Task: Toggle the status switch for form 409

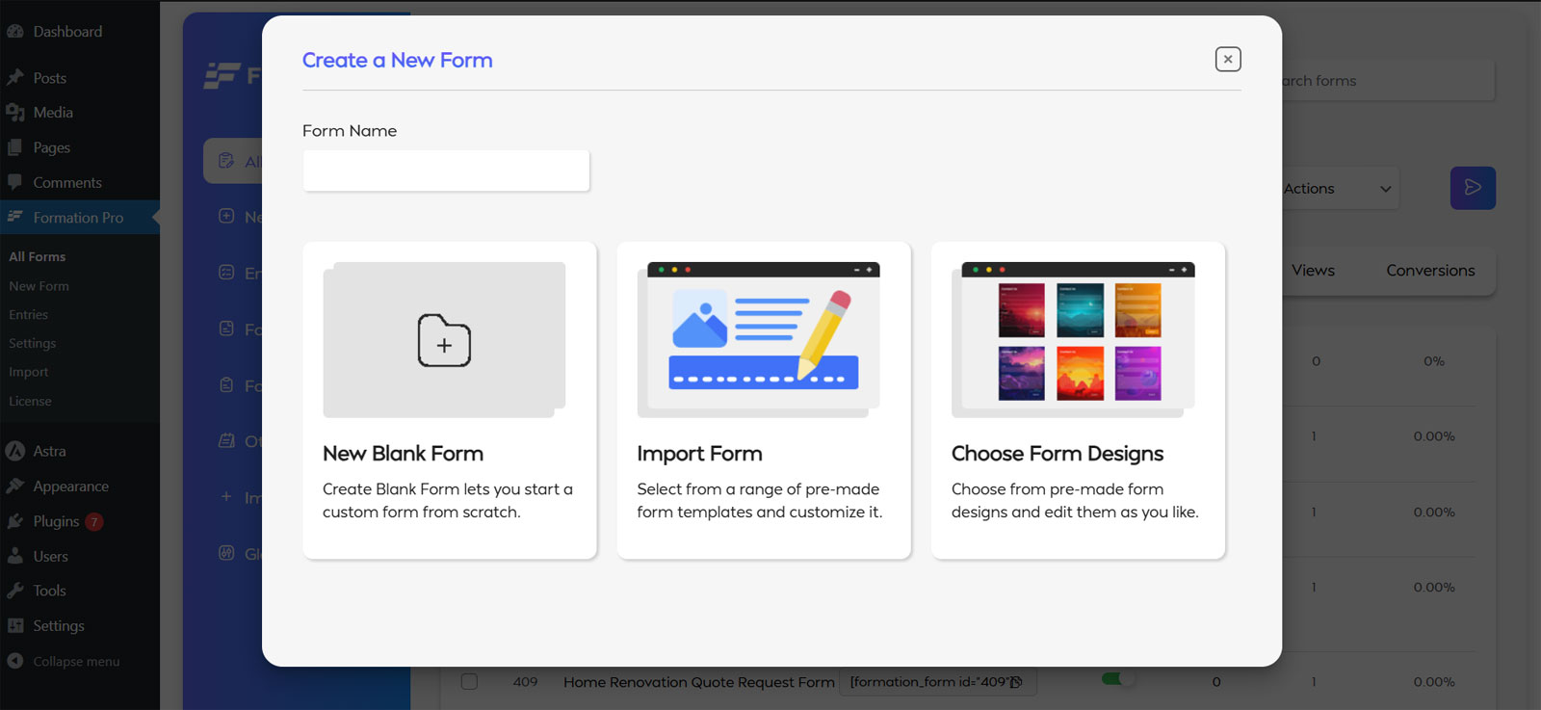Action: click(1117, 679)
